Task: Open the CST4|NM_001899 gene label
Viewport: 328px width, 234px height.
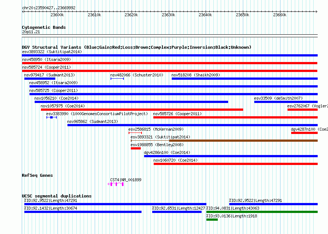Action: (126, 180)
